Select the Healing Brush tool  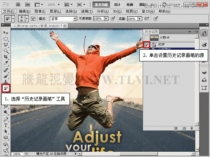[6, 70]
